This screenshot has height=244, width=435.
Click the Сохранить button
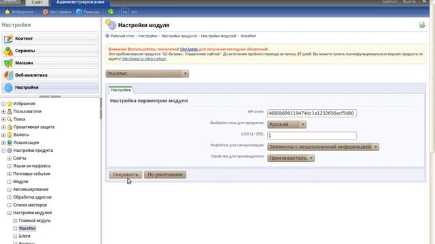[x=125, y=175]
